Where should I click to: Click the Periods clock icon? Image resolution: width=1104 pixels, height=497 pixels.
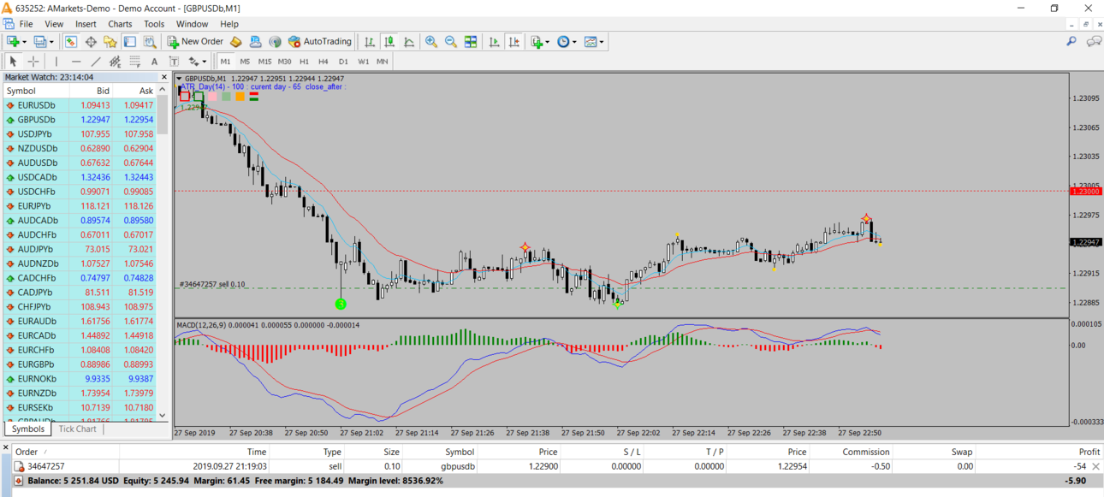[563, 41]
